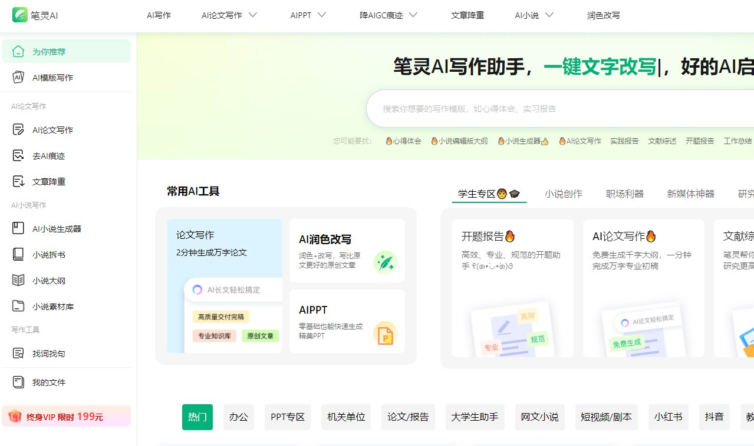Click the file icon beside 我的文件
This screenshot has height=446, width=754.
click(18, 382)
